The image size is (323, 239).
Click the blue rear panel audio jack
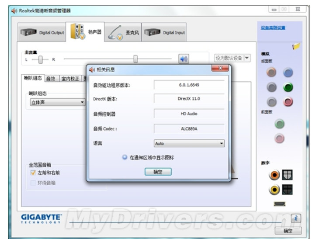point(288,73)
